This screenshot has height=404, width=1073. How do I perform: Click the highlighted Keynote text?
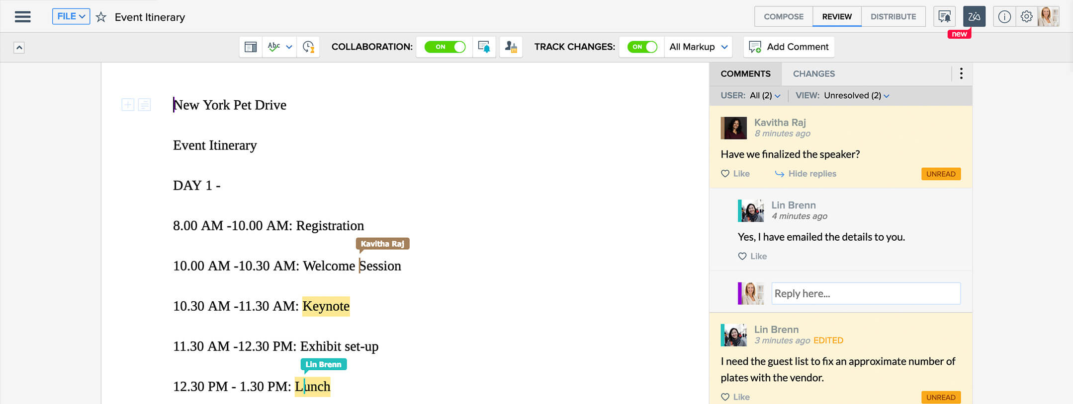coord(326,306)
